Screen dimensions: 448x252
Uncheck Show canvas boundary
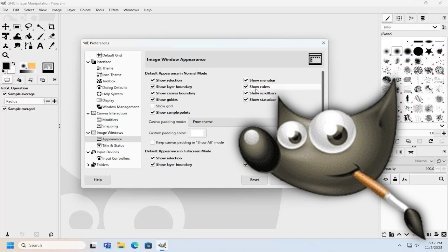point(153,93)
